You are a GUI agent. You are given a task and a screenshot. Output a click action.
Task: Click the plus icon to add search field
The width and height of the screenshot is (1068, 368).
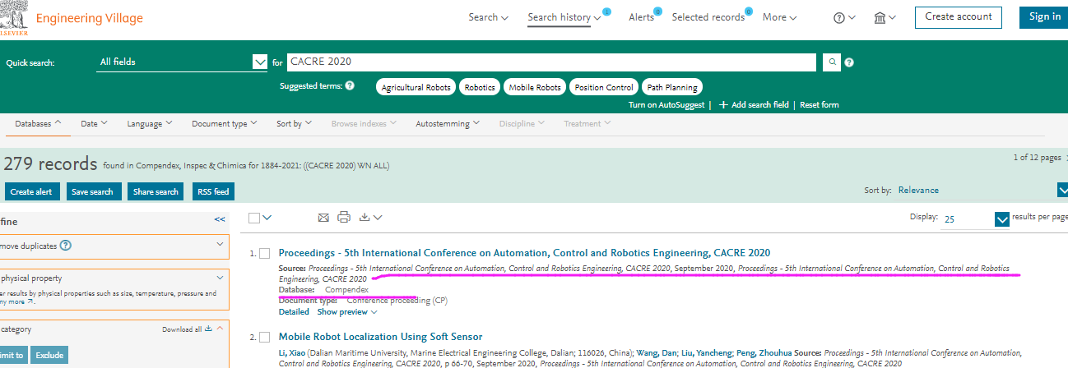[723, 105]
